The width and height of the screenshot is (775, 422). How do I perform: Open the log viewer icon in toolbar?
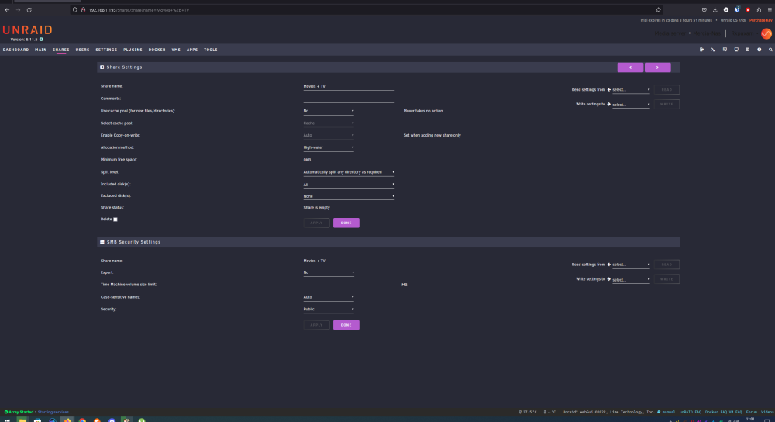coord(748,50)
